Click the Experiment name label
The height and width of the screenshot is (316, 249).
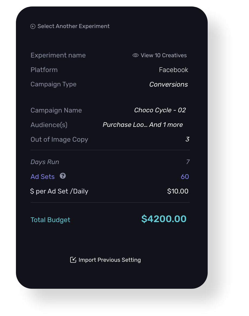tap(58, 55)
